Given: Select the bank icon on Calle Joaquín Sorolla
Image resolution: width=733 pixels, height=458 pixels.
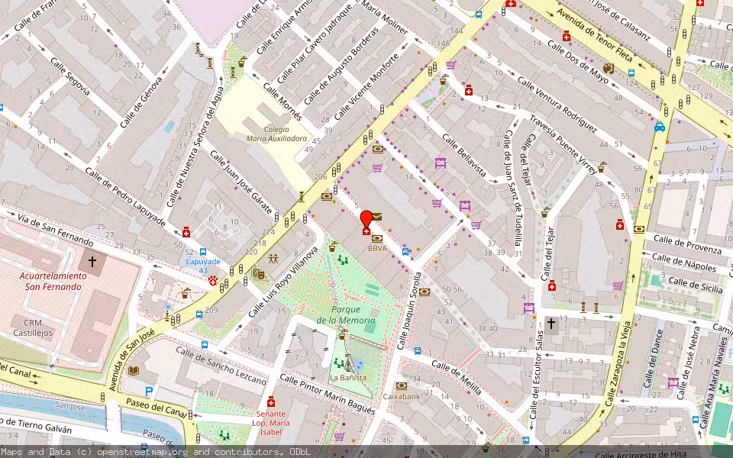Looking at the screenshot, I should click(x=425, y=292).
